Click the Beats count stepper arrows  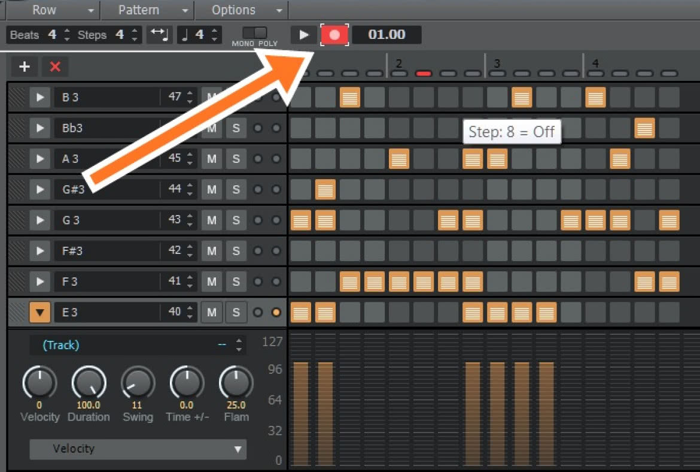click(67, 34)
